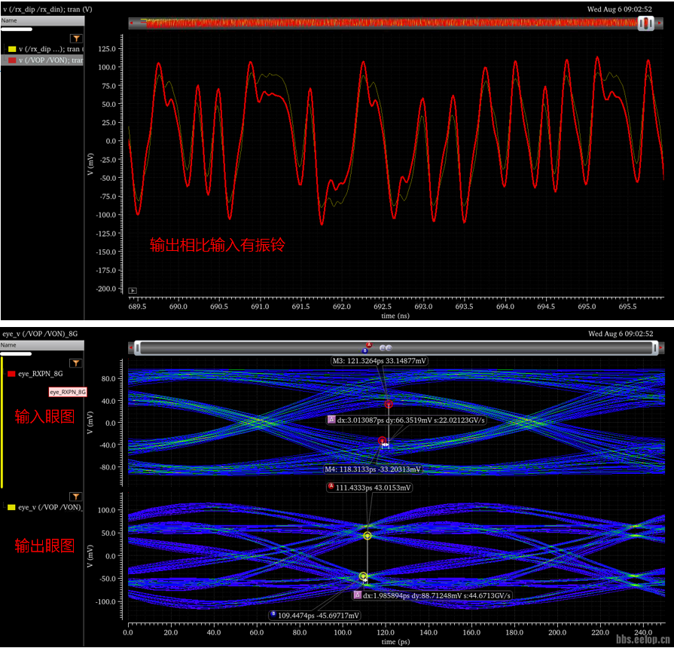Click the orange filter icon in the top trace panel
This screenshot has width=674, height=648.
(76, 38)
